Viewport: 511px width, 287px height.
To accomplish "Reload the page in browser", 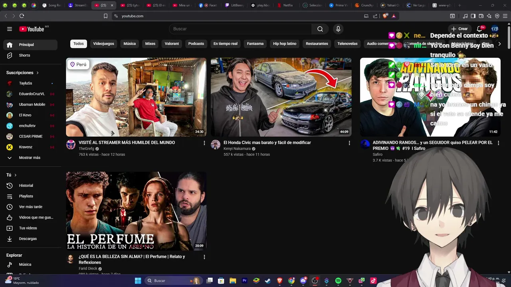I will pyautogui.click(x=22, y=16).
